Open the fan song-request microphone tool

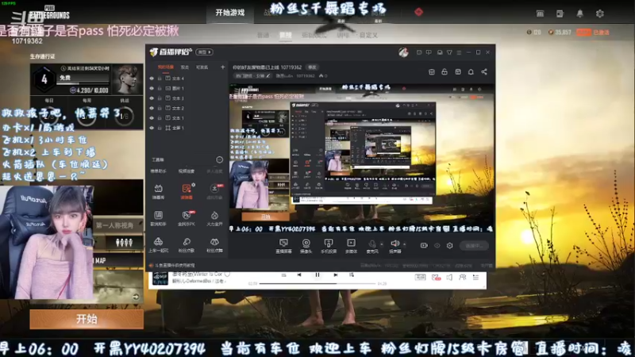(x=187, y=245)
